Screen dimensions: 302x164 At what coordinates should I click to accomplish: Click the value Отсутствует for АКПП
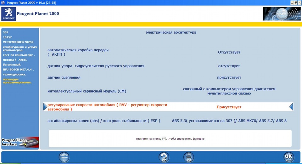pyautogui.click(x=229, y=52)
